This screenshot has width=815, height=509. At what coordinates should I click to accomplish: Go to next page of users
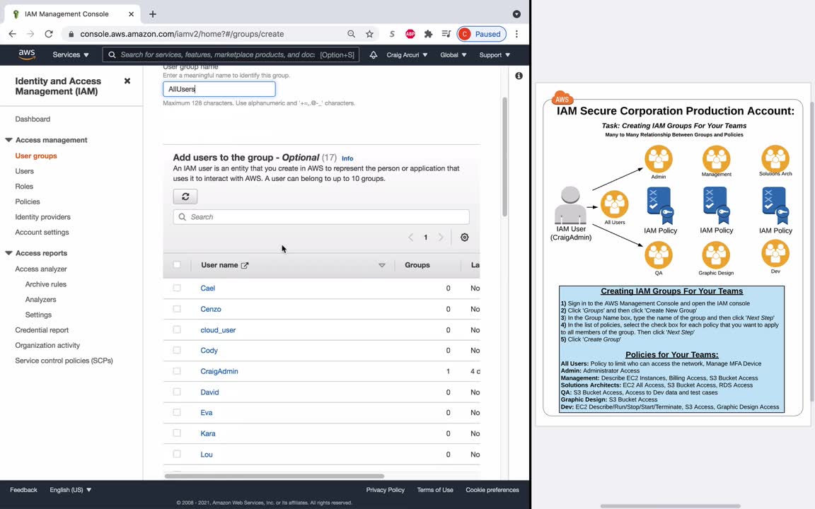[x=441, y=238]
